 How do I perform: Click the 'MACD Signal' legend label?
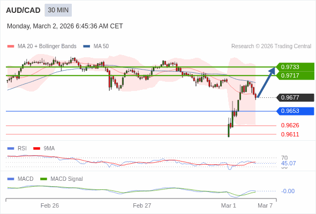pyautogui.click(x=67, y=179)
